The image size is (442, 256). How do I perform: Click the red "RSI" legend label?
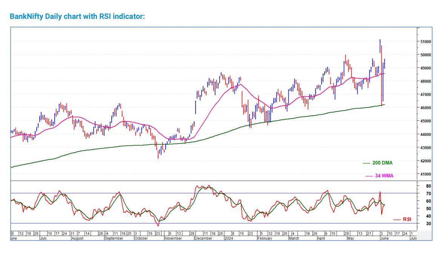(407, 219)
